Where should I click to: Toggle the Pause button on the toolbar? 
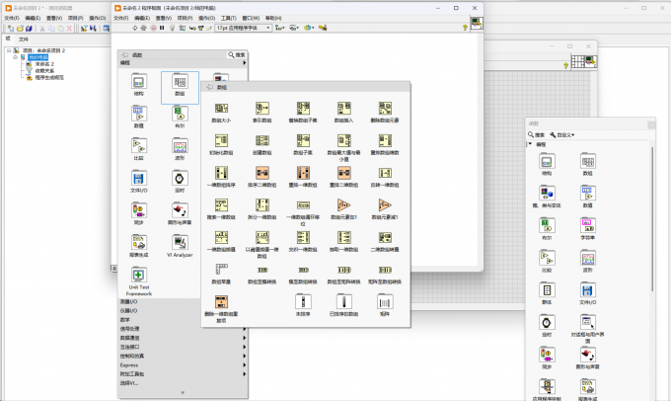pos(162,28)
